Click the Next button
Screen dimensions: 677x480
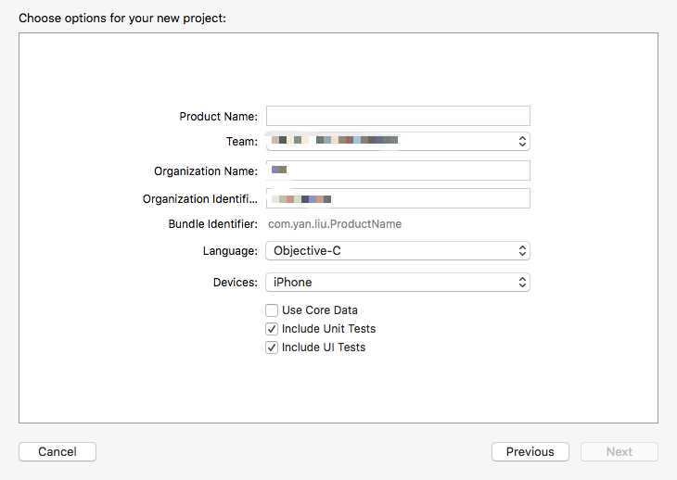tap(619, 452)
